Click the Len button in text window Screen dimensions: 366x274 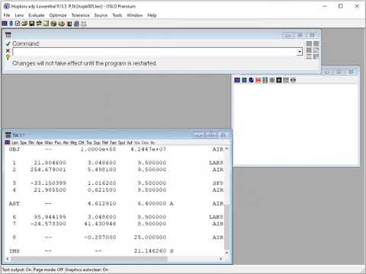(x=15, y=142)
